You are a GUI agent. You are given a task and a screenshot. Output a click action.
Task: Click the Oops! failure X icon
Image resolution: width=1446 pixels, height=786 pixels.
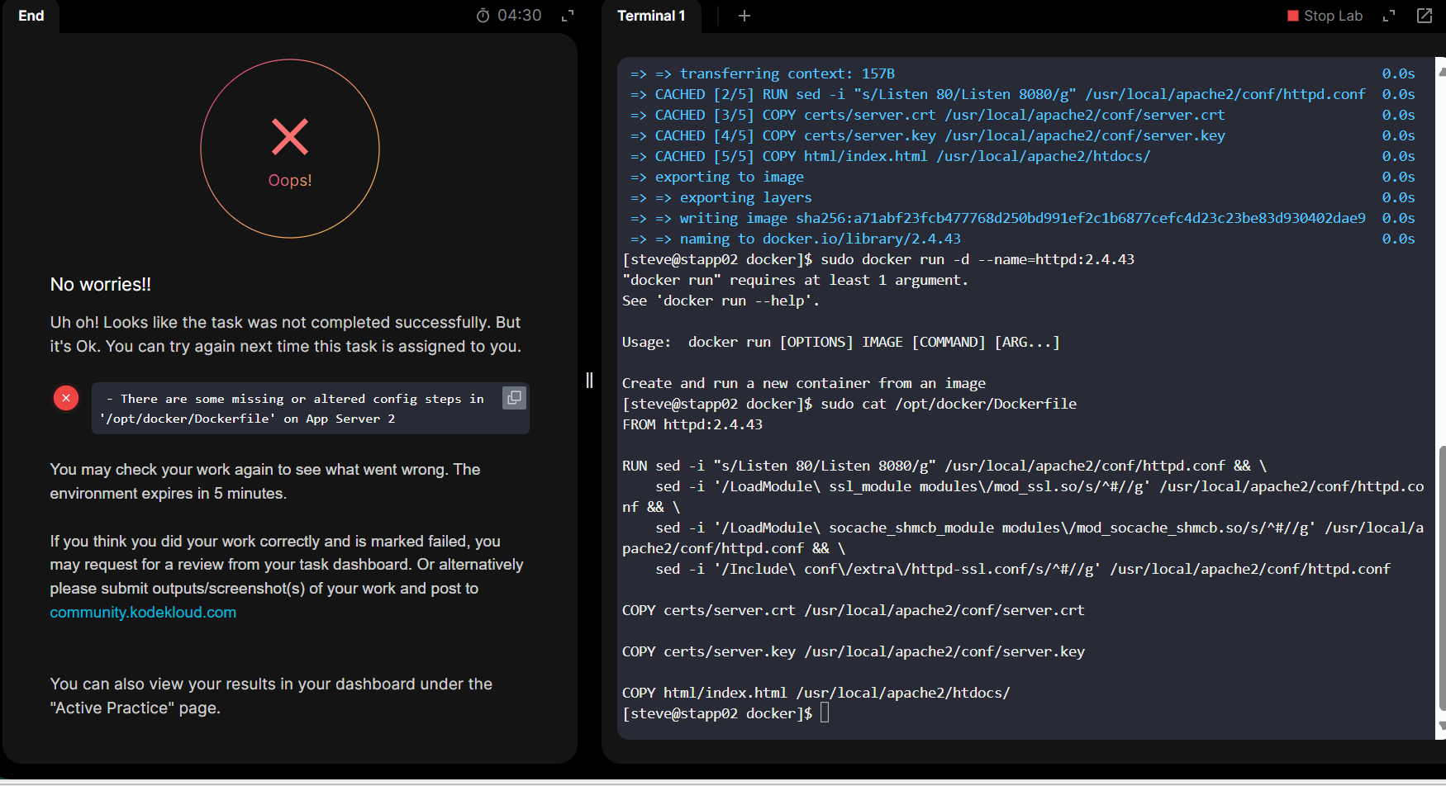[290, 137]
